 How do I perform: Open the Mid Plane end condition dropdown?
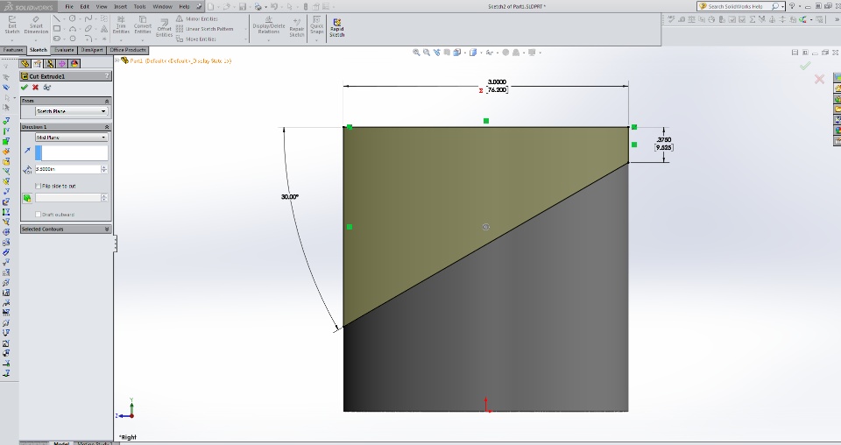71,138
